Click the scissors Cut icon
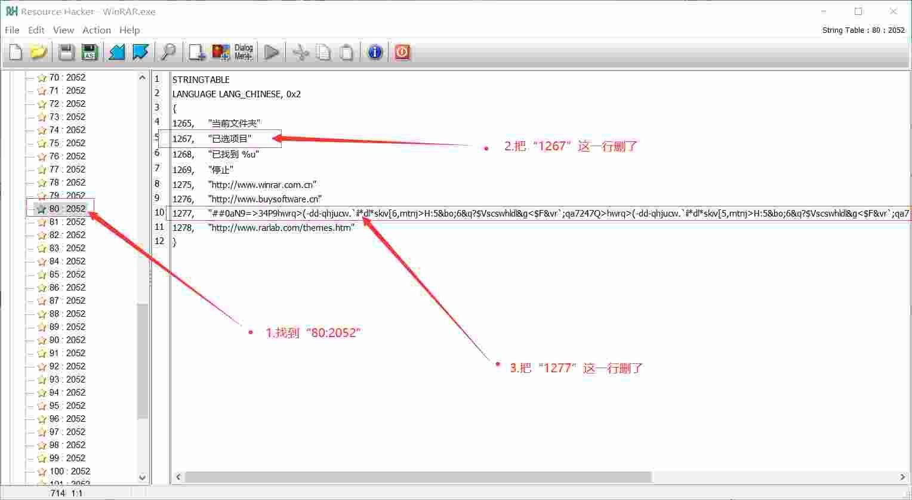Image resolution: width=912 pixels, height=500 pixels. [300, 53]
